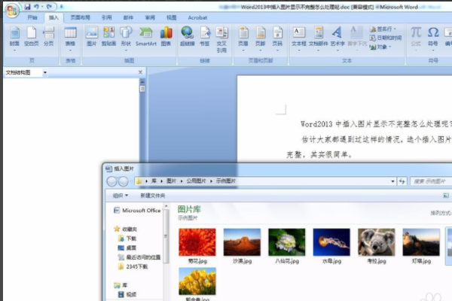Insert a Bookmark (书签)

pyautogui.click(x=205, y=36)
